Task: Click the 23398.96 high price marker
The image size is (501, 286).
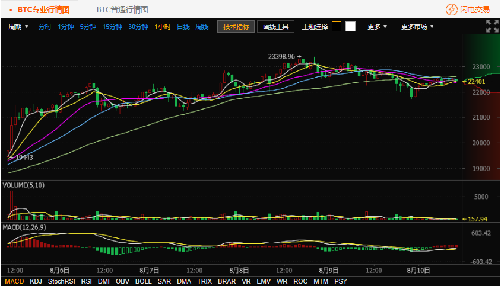Action: [281, 56]
